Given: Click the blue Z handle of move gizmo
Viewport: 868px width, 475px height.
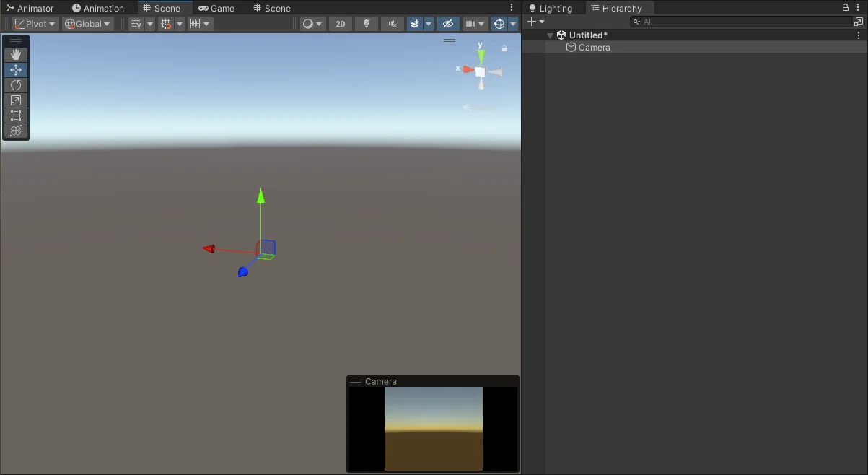Looking at the screenshot, I should pos(243,271).
